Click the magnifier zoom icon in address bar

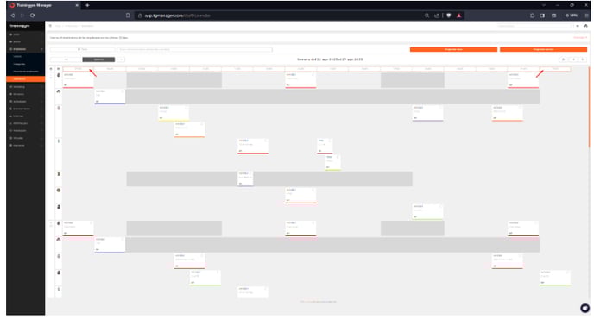427,16
